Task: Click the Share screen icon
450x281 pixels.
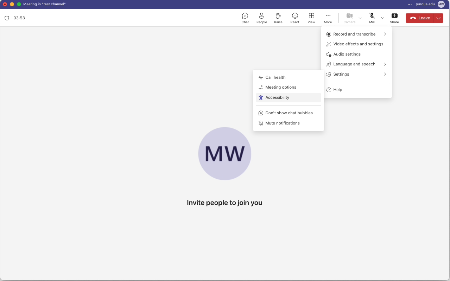Action: [394, 18]
